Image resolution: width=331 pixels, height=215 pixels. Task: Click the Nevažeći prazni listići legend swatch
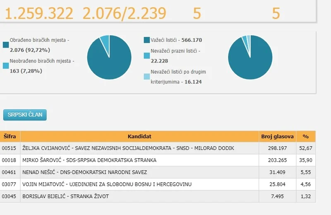point(147,56)
